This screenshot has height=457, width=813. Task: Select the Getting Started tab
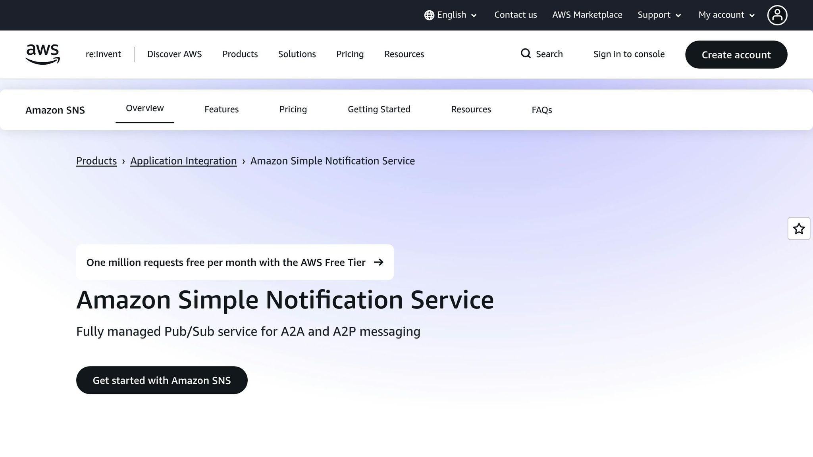coord(379,109)
